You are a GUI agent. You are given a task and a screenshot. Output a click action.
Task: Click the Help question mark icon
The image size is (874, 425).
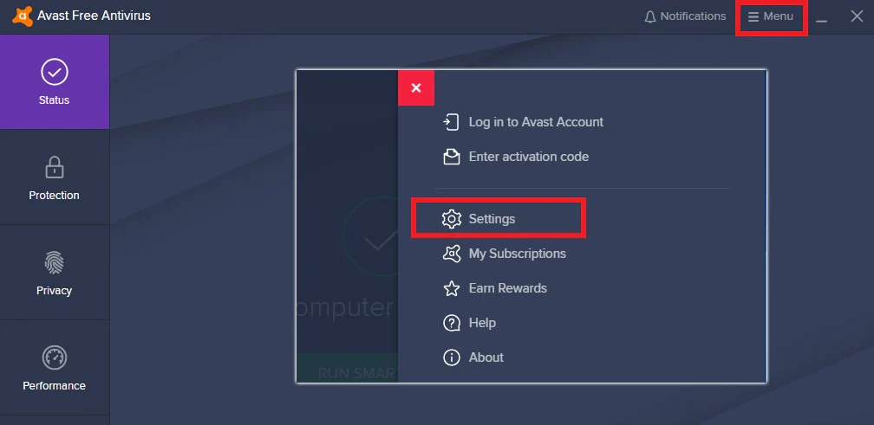tap(452, 323)
